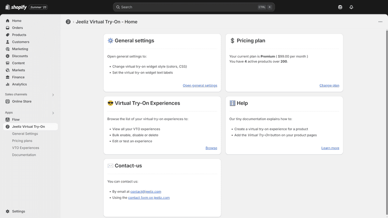Click the Flow app icon
This screenshot has height=218, width=388.
pos(7,120)
